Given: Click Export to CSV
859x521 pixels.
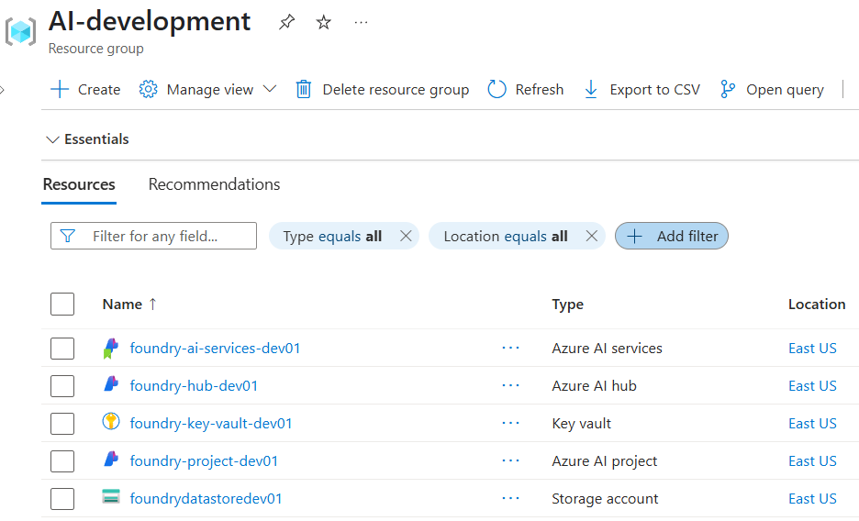Looking at the screenshot, I should pos(642,89).
